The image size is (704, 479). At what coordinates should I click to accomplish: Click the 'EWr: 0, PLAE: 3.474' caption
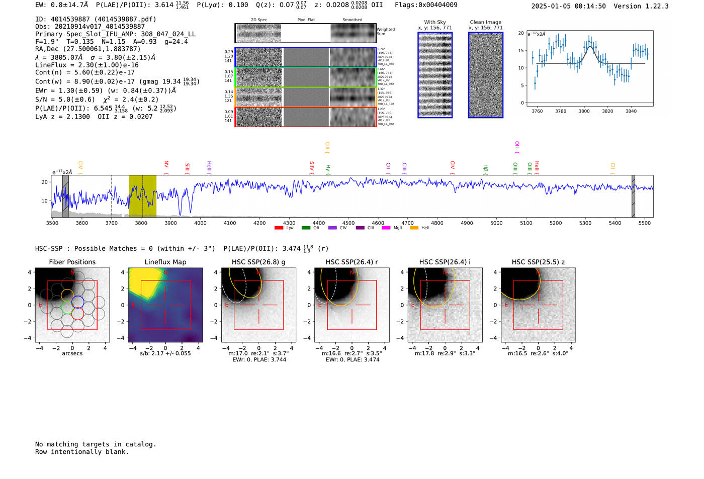[352, 359]
